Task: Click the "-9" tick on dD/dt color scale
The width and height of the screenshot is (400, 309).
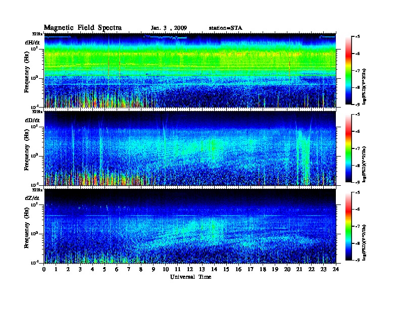Action: pyautogui.click(x=358, y=182)
